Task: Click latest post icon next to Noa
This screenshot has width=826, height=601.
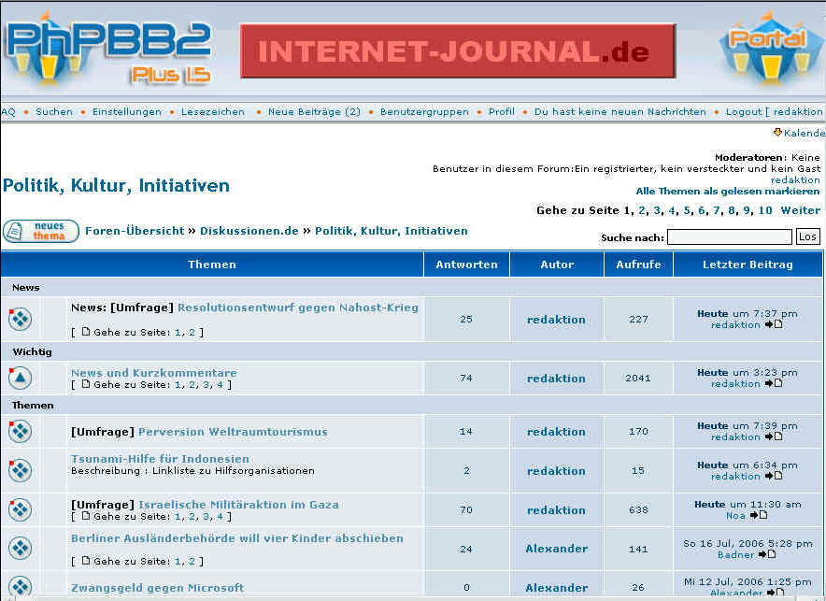Action: click(759, 515)
